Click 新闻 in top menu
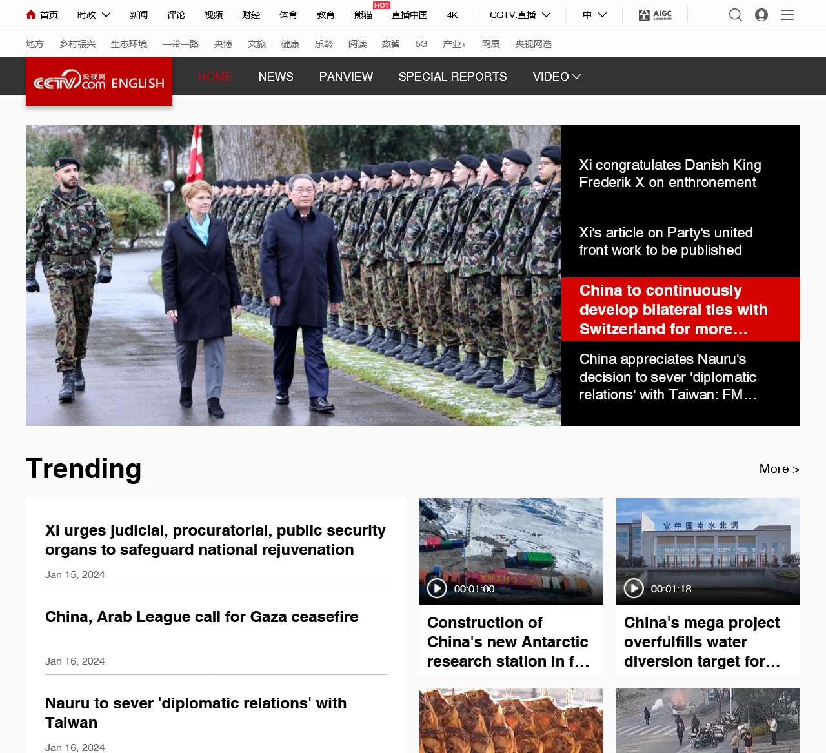826x753 pixels. point(139,15)
